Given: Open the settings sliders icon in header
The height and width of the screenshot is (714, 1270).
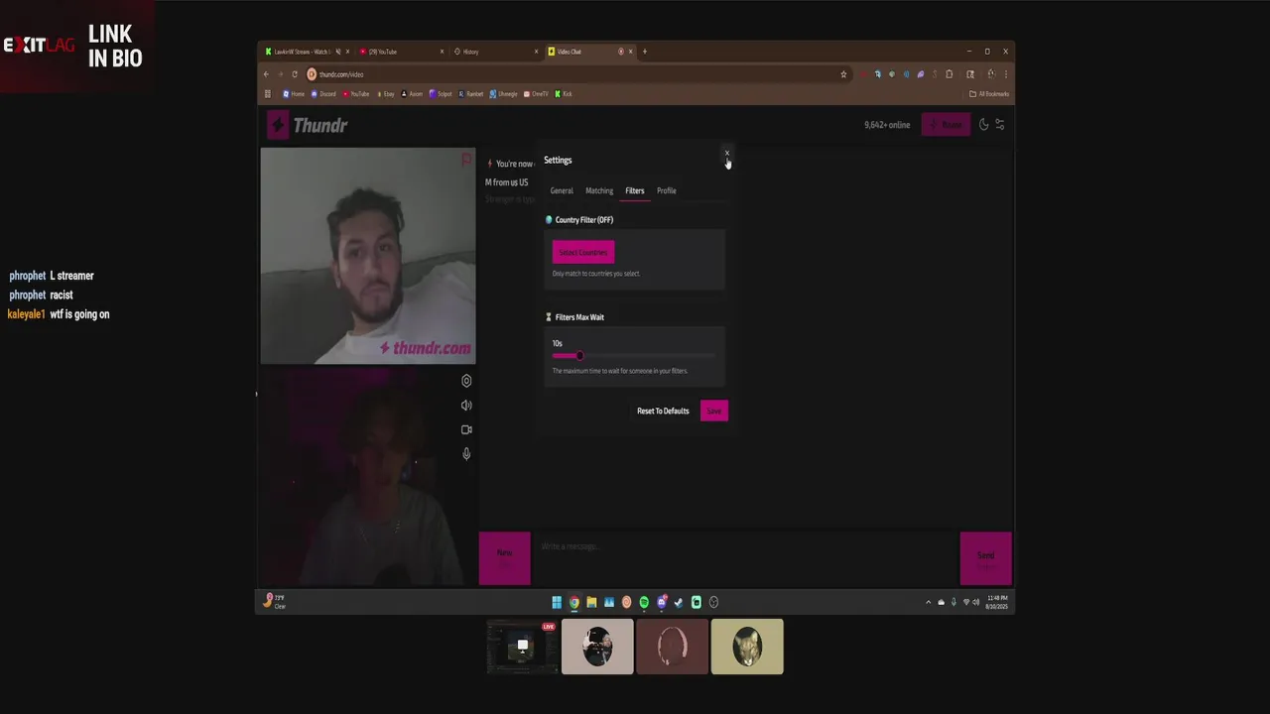Looking at the screenshot, I should (x=1000, y=124).
